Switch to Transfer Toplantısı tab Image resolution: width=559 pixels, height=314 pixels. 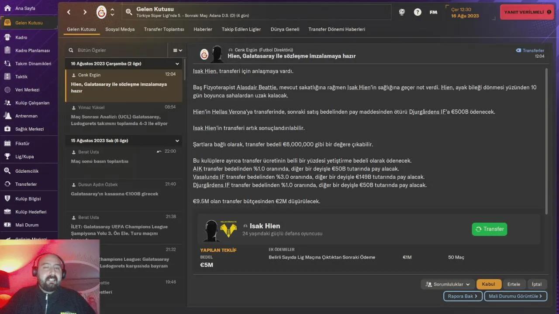click(164, 29)
